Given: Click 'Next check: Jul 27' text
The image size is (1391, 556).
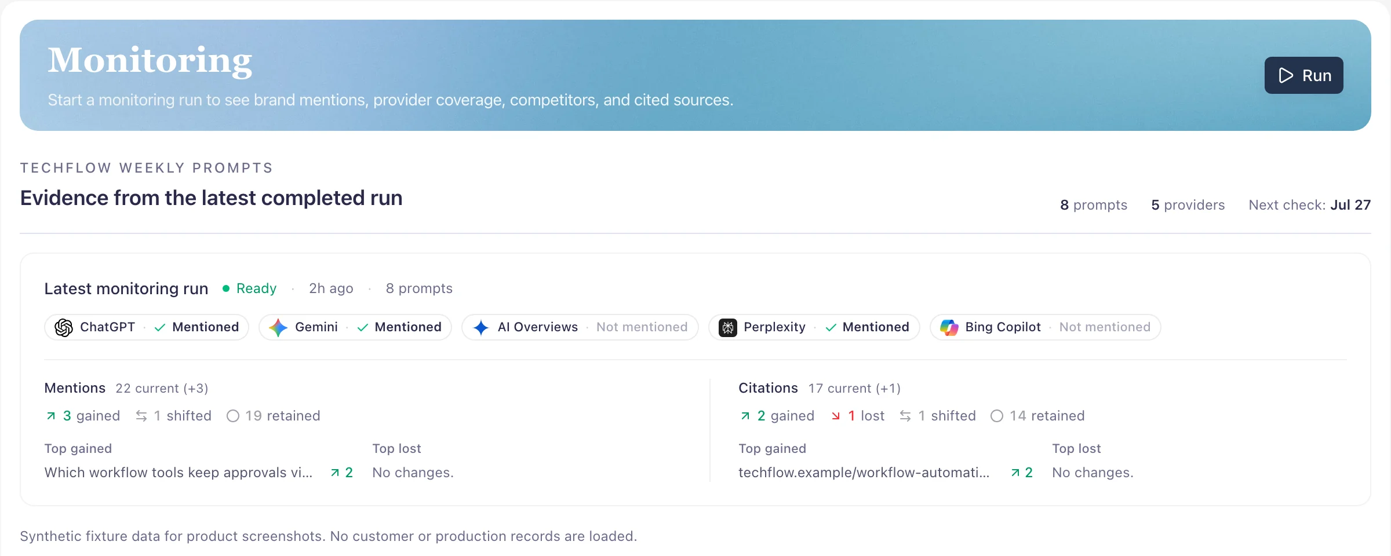Looking at the screenshot, I should [x=1310, y=205].
